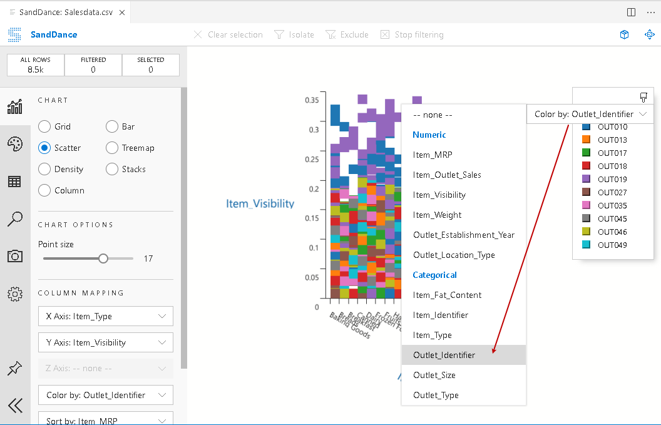Viewport: 661px width, 425px height.
Task: Select the Treemap chart radio button
Action: coord(112,148)
